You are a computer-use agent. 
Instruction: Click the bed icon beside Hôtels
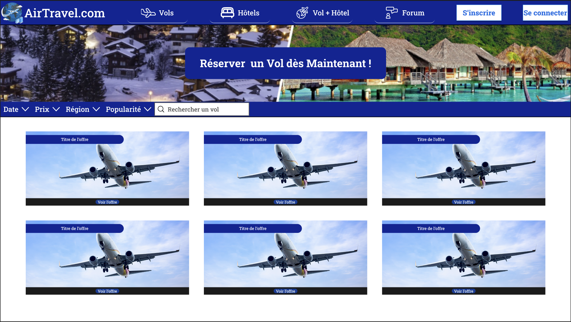click(x=227, y=13)
